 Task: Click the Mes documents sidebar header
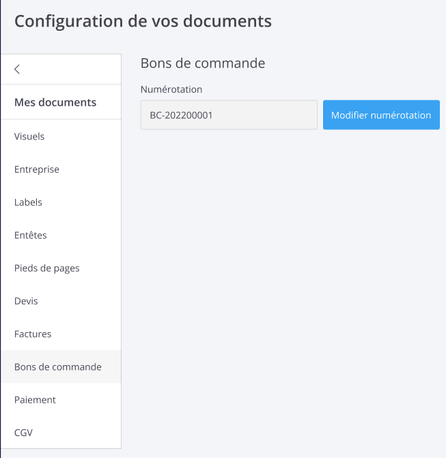55,103
